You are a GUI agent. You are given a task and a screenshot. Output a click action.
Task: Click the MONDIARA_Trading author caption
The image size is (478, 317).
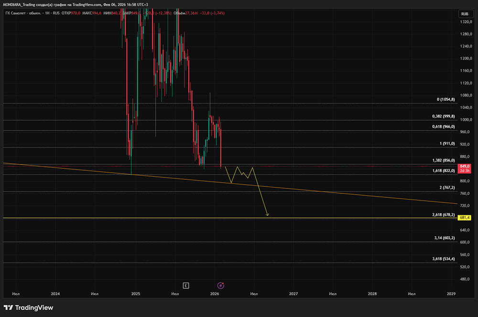tap(19, 5)
